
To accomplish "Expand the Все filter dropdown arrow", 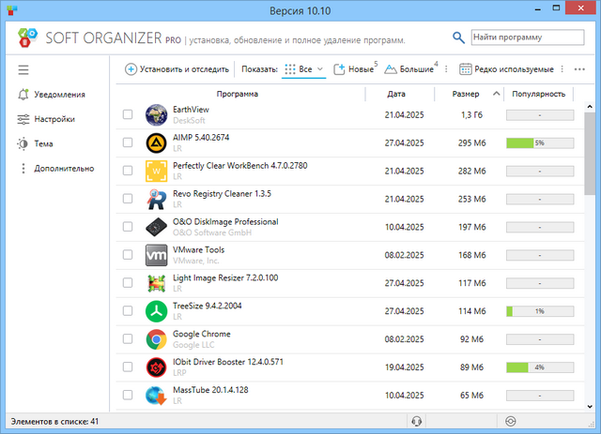I will 320,69.
